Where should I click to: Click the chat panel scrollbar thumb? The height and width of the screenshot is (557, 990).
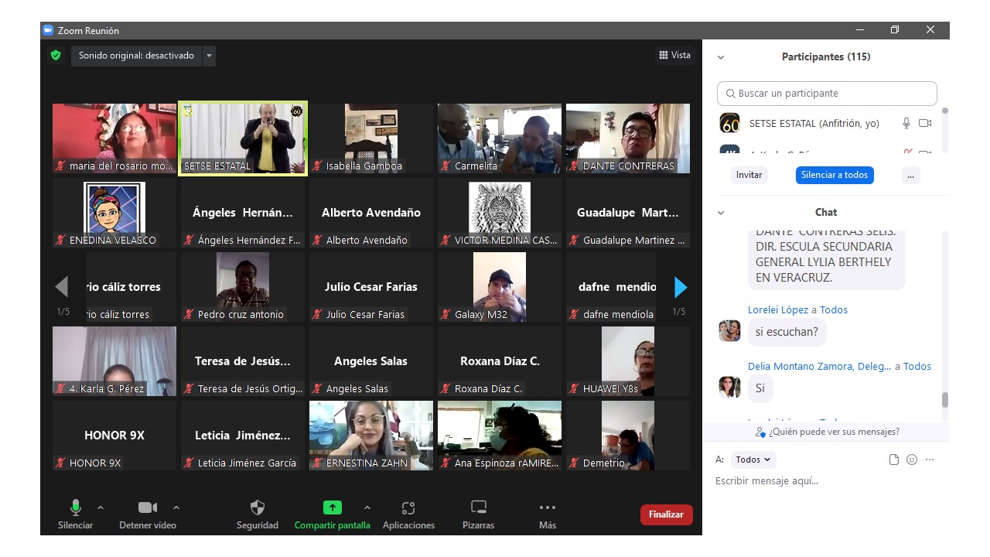tap(944, 400)
